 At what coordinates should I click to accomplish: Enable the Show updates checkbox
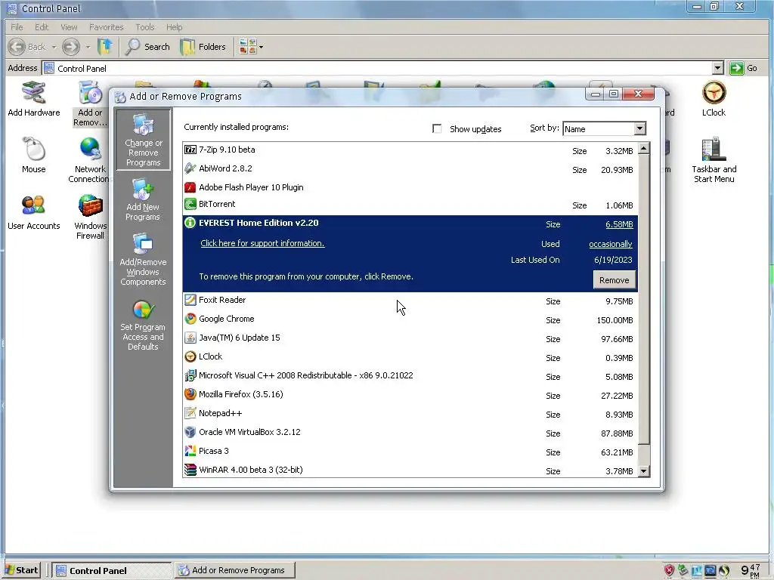[437, 128]
